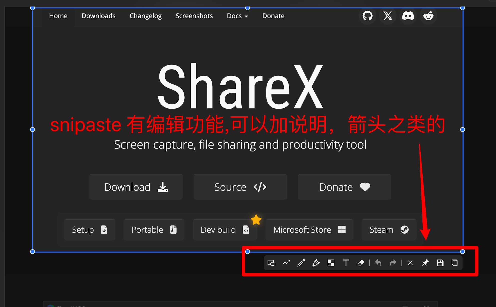The image size is (496, 307).
Task: Open the Discord social icon
Action: (408, 16)
